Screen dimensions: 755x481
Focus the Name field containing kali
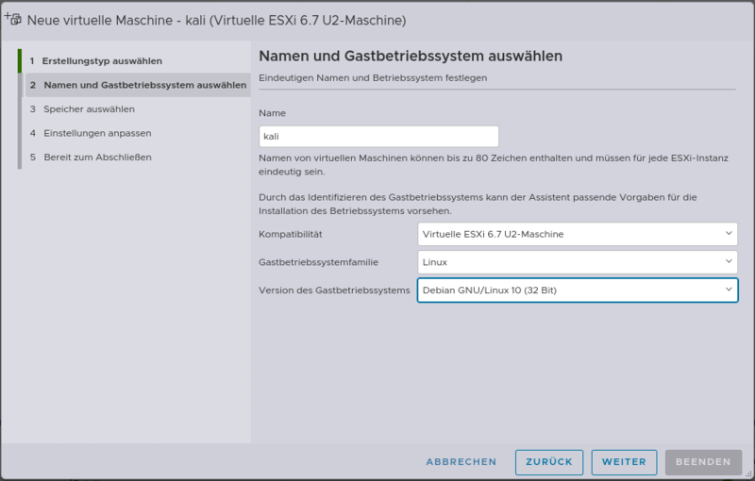pos(377,137)
